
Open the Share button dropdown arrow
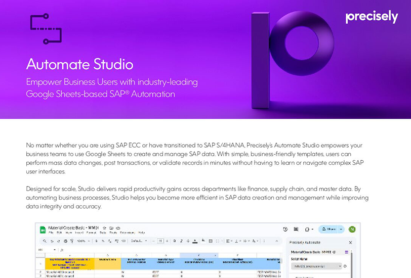pyautogui.click(x=341, y=229)
